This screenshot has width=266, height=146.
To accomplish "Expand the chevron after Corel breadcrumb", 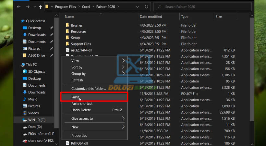I will [x=93, y=7].
